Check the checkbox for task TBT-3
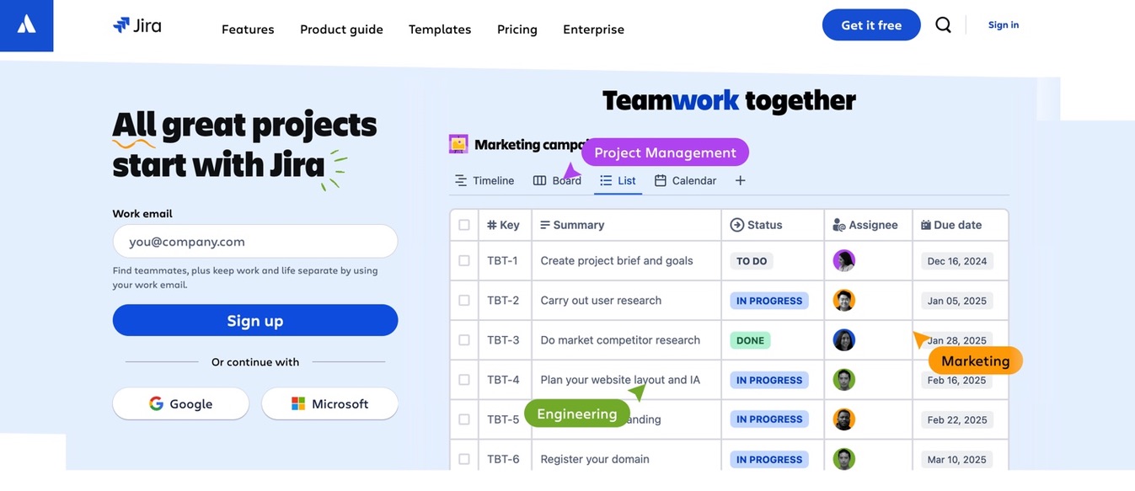Screen dimensions: 1135x491 coord(464,339)
